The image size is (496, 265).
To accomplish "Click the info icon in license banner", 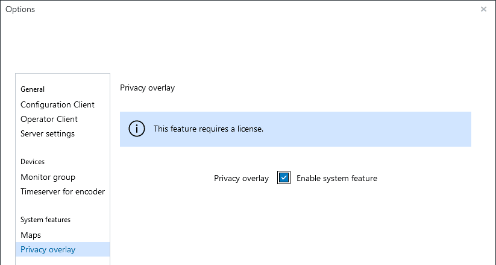I will point(137,129).
